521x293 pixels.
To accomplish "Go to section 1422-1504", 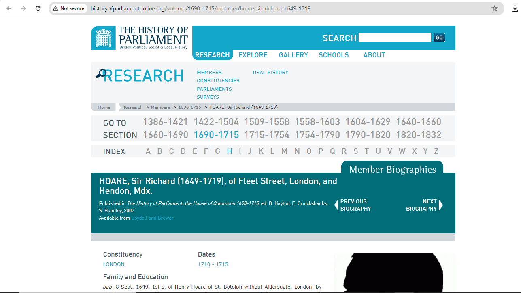I will click(x=216, y=122).
